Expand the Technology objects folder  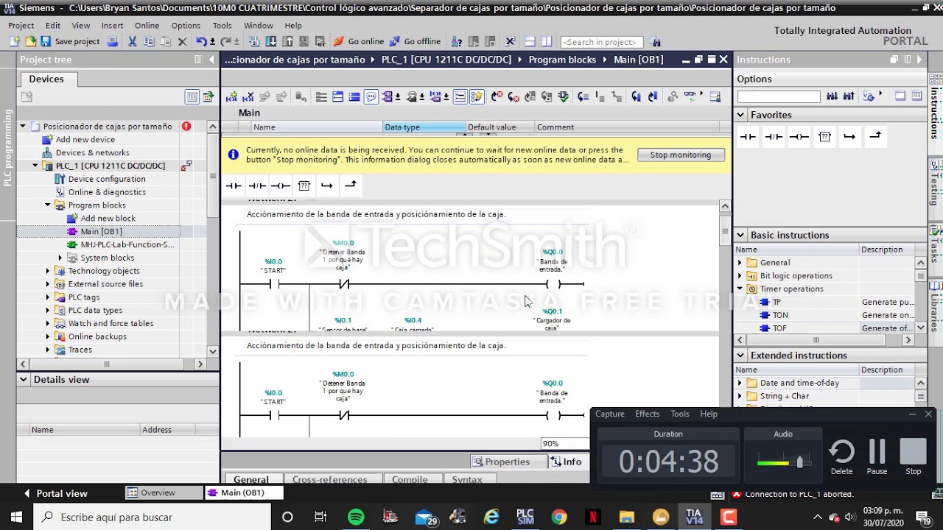click(48, 271)
